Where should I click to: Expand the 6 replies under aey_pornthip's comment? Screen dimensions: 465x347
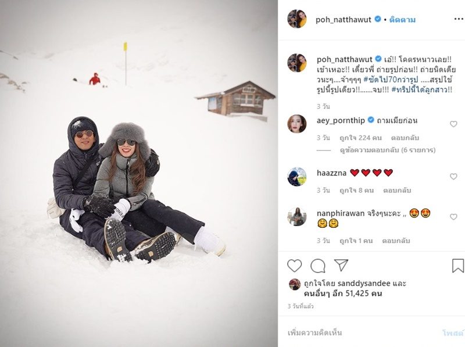[x=387, y=150]
